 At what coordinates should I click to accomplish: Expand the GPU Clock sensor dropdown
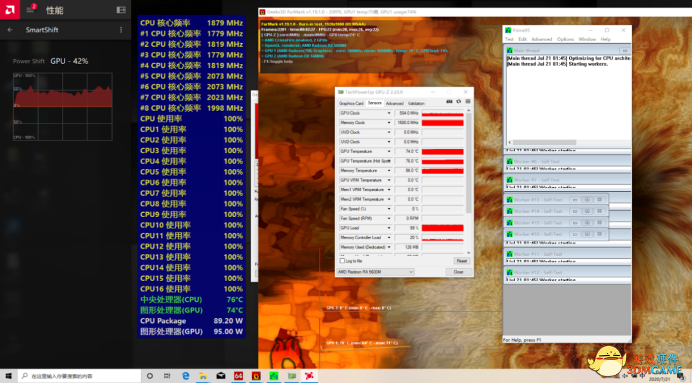pos(389,113)
